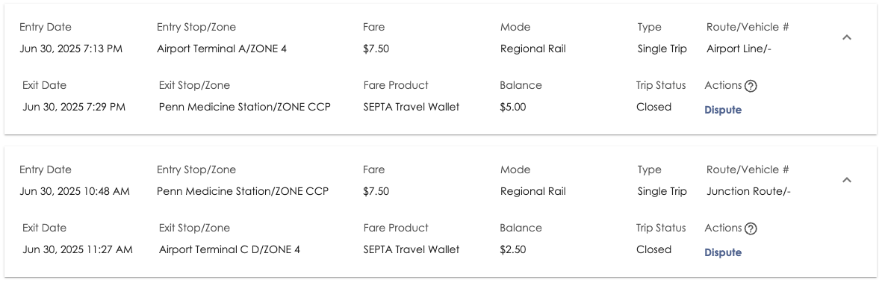Click Closed status in Junction Route trip
The height and width of the screenshot is (283, 885).
click(x=653, y=249)
